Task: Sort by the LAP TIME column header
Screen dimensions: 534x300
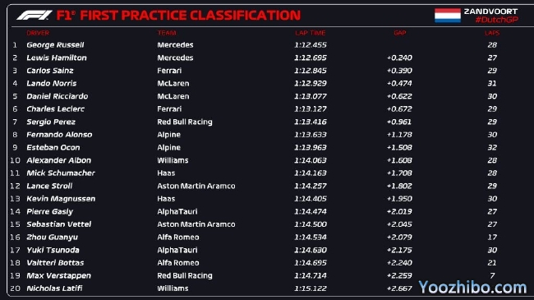Action: 311,33
